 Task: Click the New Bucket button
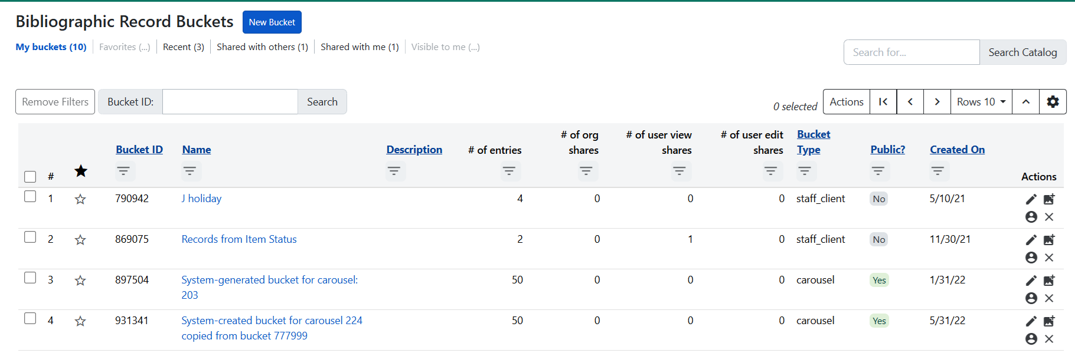pyautogui.click(x=272, y=22)
